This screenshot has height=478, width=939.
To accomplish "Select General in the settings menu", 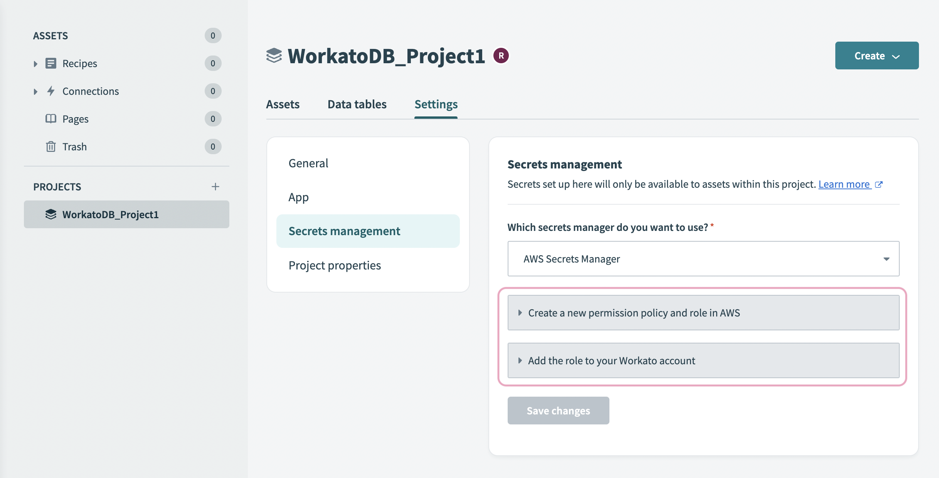I will [308, 163].
